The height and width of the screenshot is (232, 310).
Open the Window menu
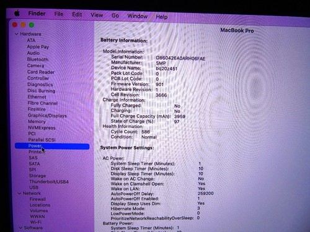(x=138, y=16)
